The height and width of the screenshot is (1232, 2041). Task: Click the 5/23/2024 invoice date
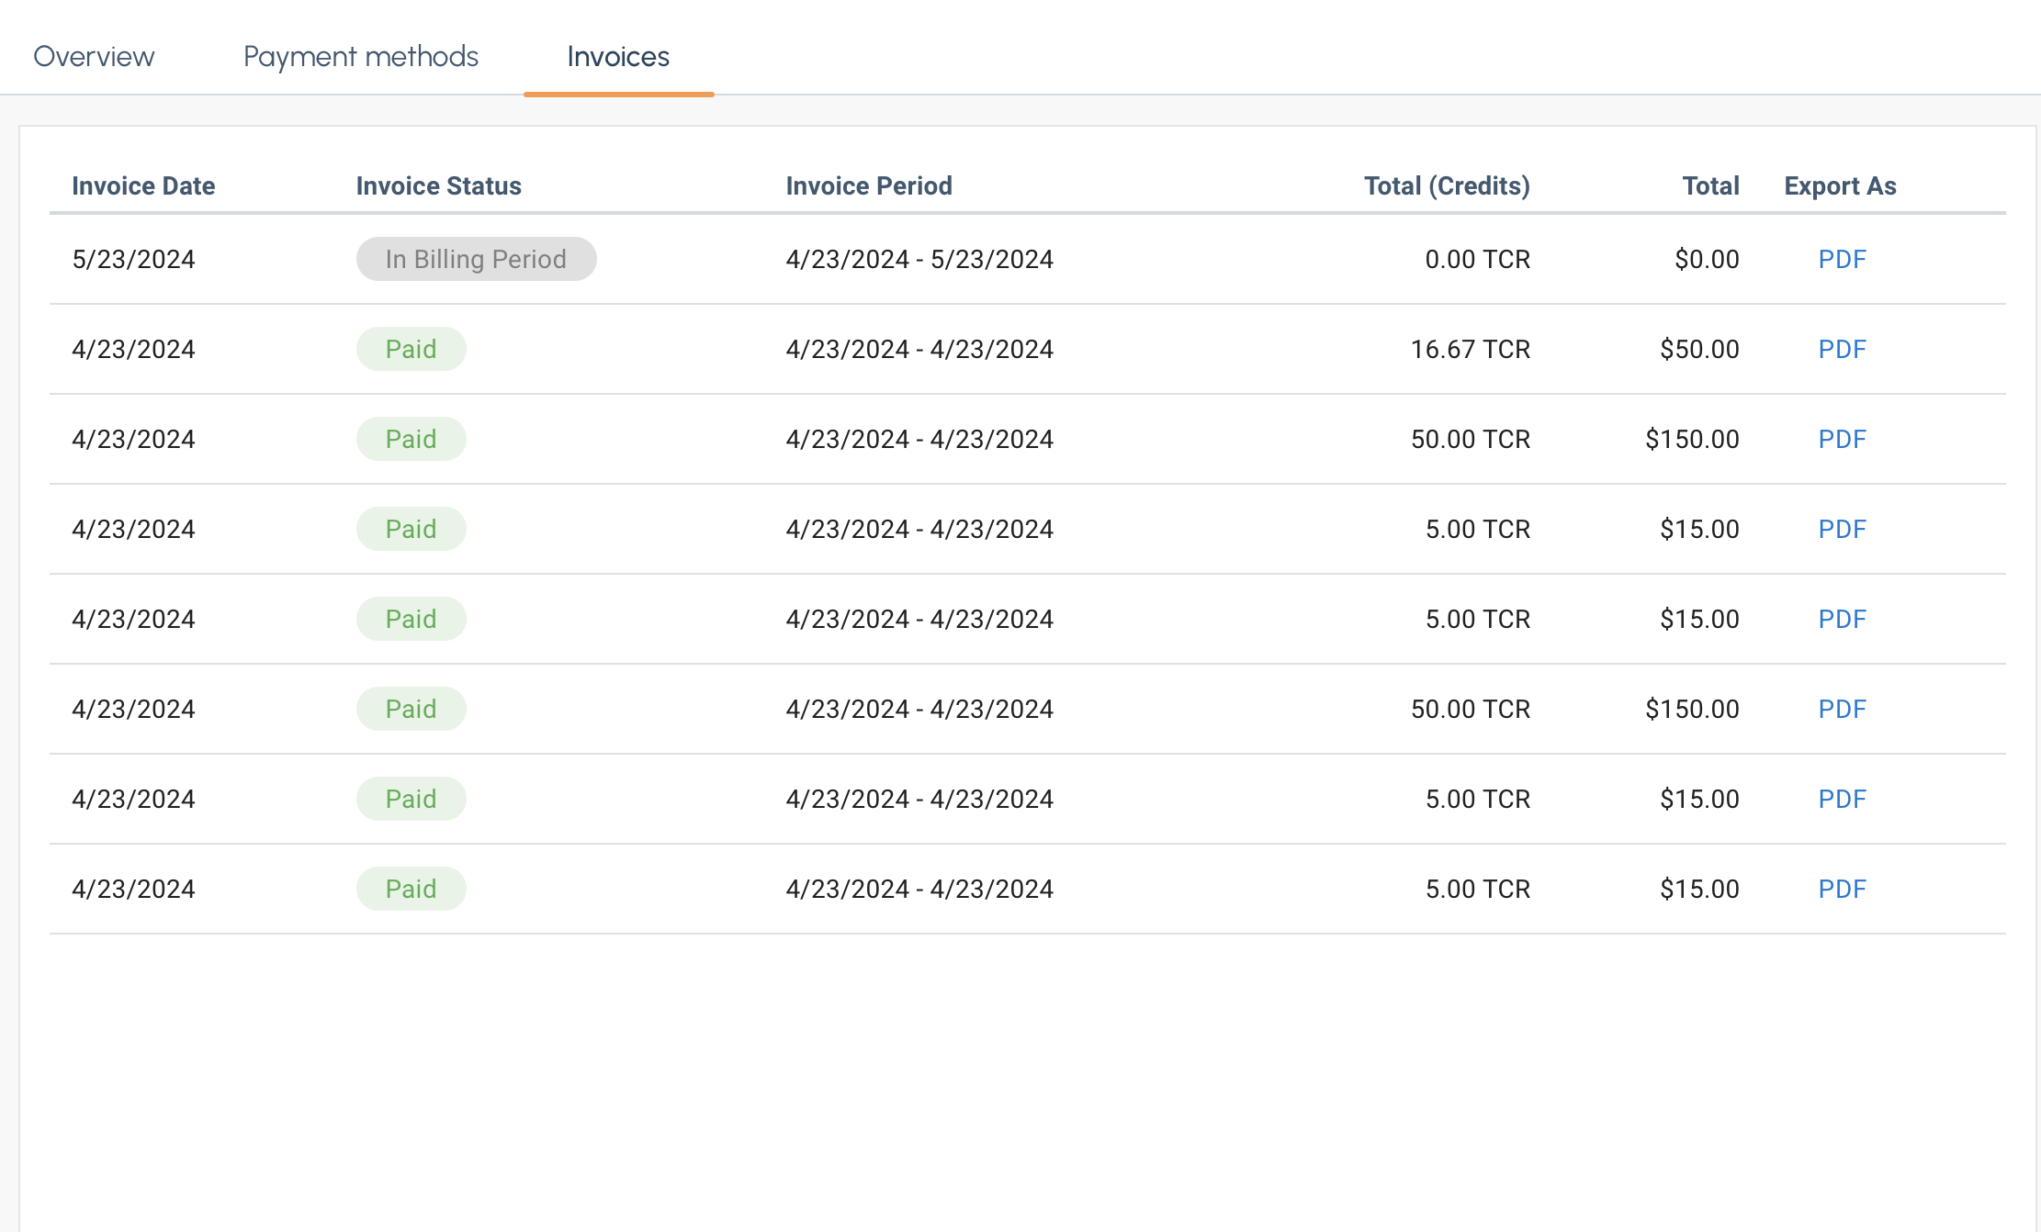point(133,260)
